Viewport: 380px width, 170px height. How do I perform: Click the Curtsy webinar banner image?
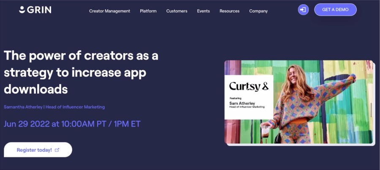[x=299, y=102]
